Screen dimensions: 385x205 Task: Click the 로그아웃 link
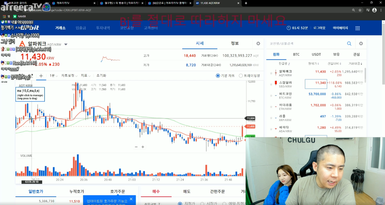pyautogui.click(x=319, y=28)
